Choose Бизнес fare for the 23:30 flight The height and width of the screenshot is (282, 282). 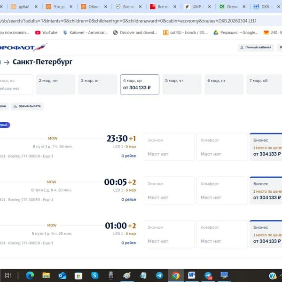coord(266,147)
